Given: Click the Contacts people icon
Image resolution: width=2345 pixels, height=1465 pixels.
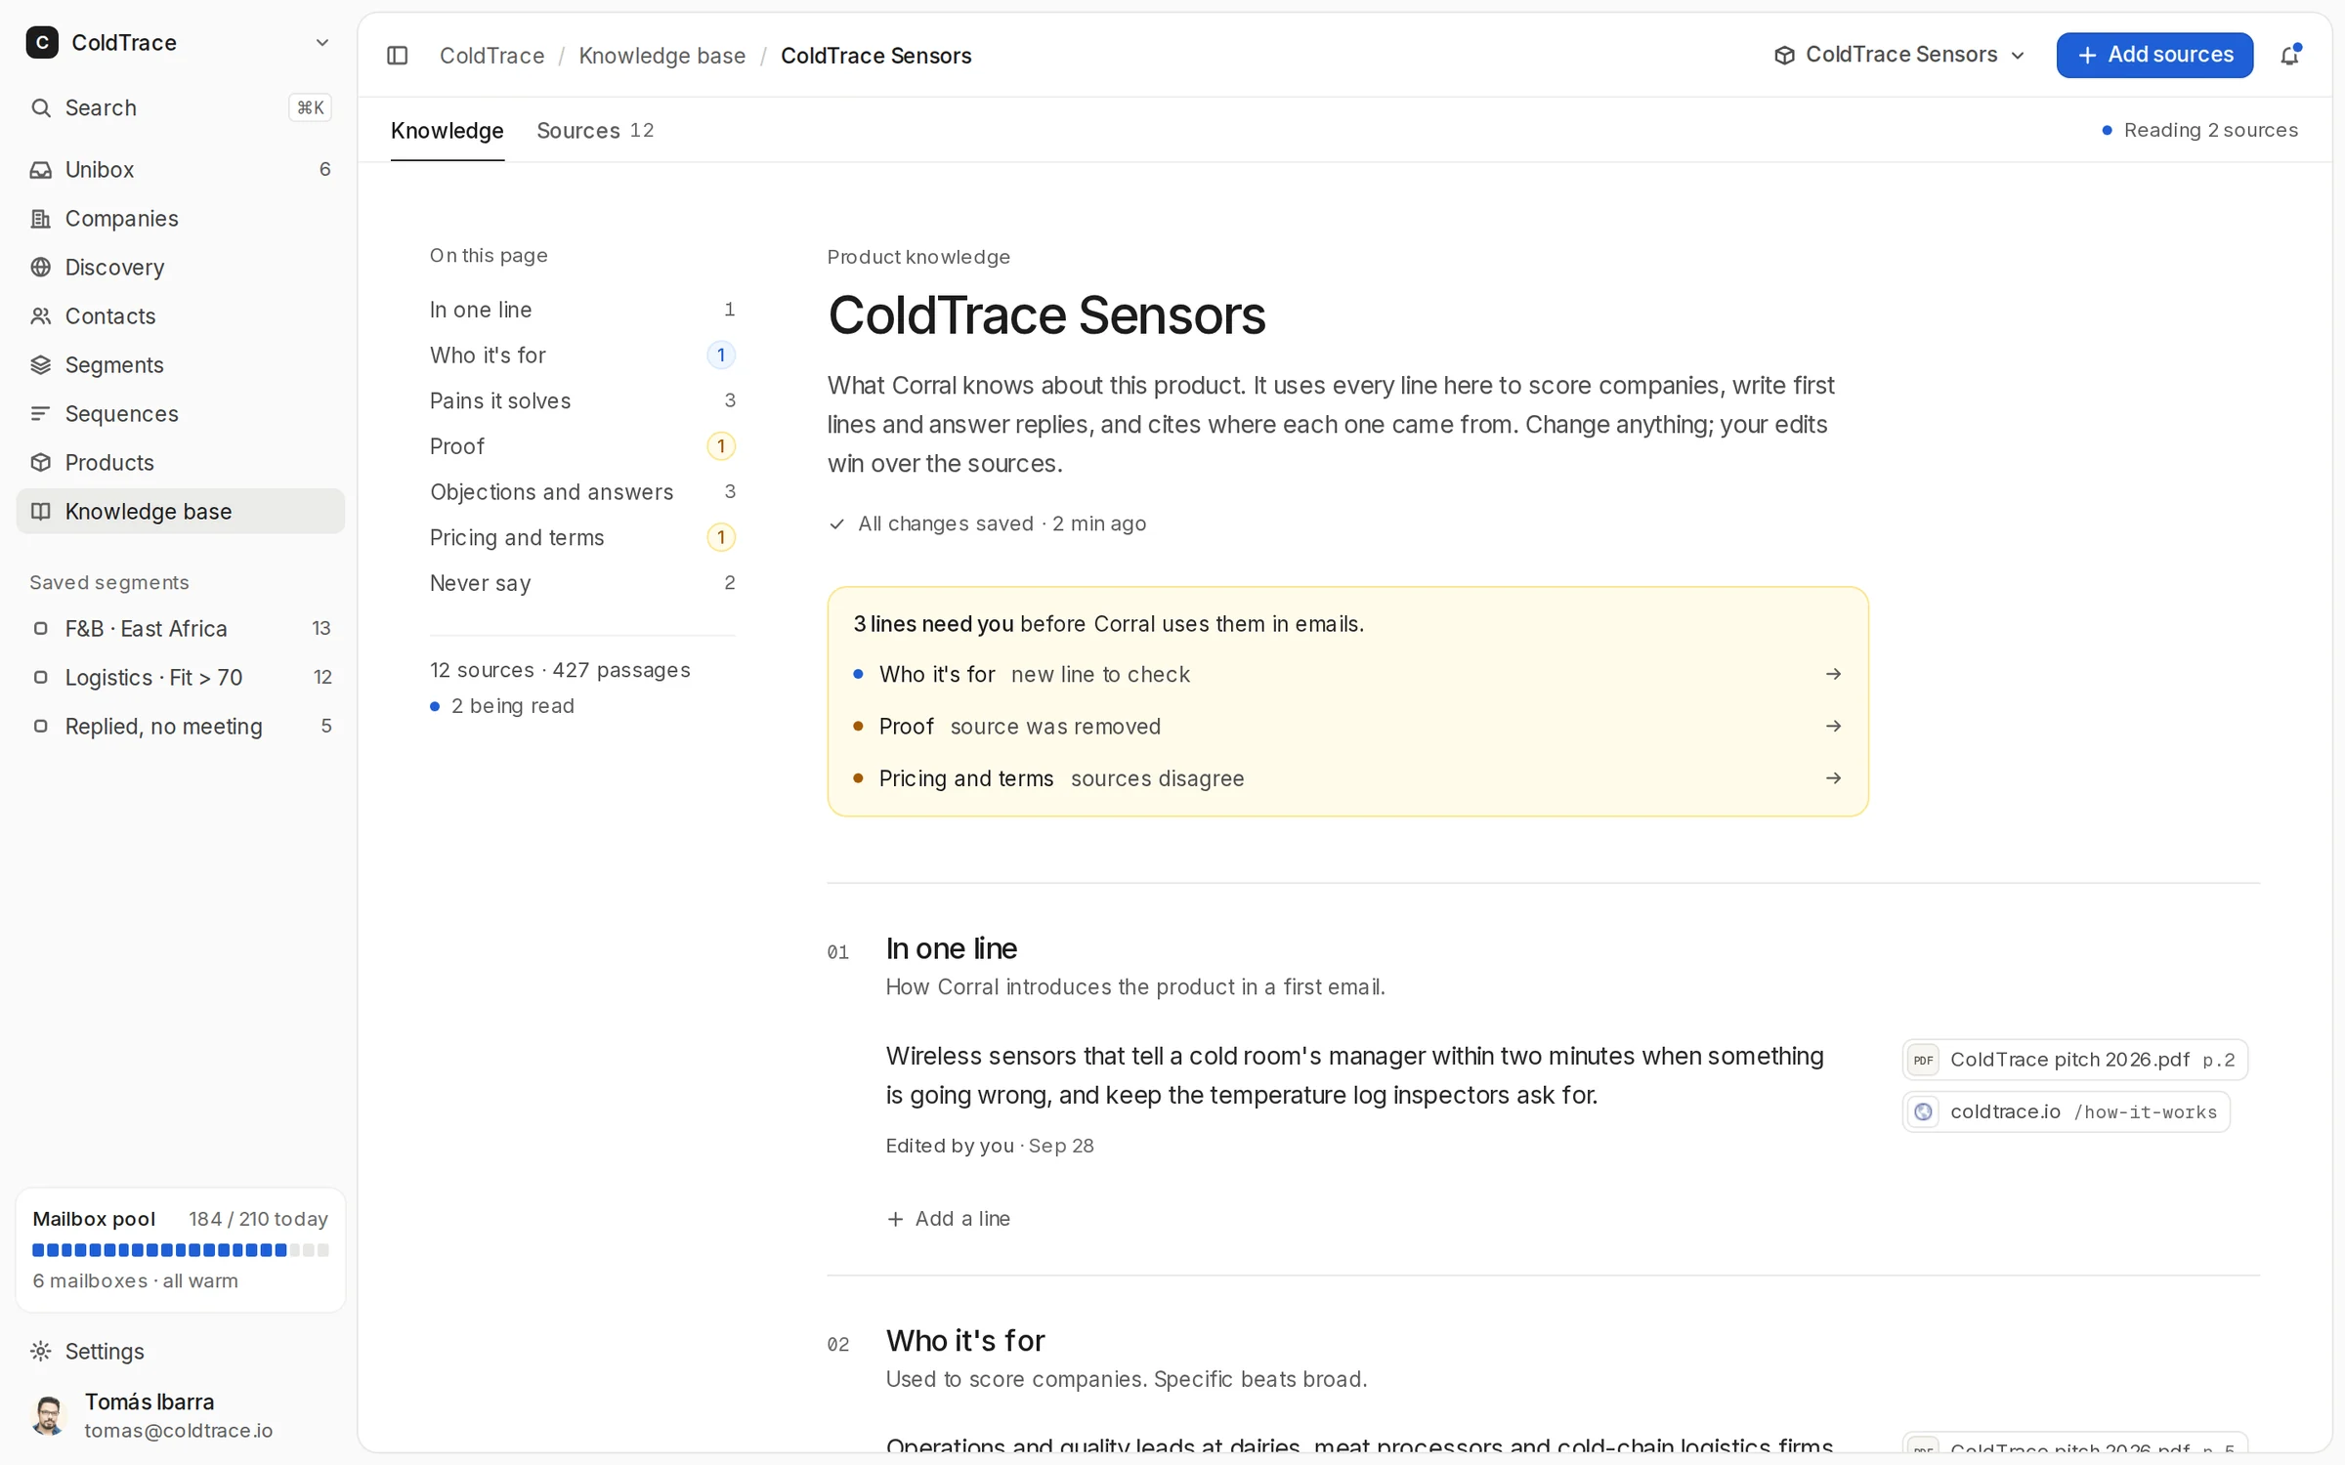Looking at the screenshot, I should 41,316.
